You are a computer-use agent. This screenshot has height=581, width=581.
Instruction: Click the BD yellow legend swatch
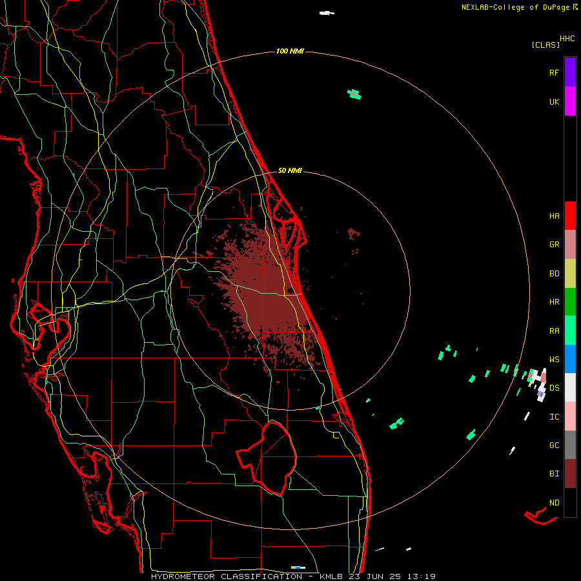pyautogui.click(x=570, y=274)
